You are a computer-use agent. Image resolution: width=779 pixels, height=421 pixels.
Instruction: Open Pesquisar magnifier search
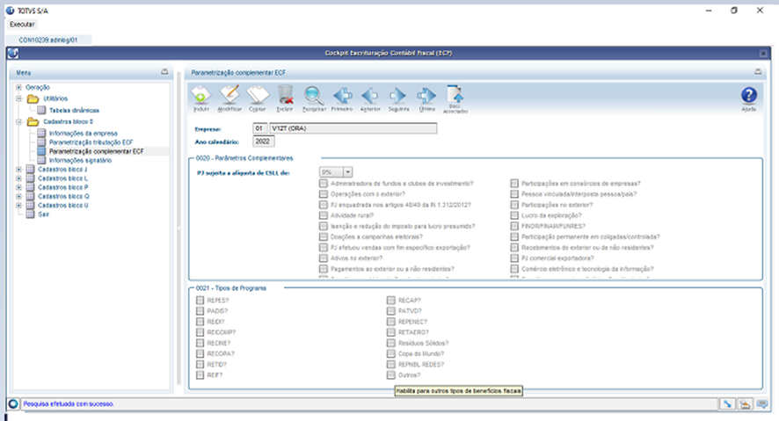(314, 95)
